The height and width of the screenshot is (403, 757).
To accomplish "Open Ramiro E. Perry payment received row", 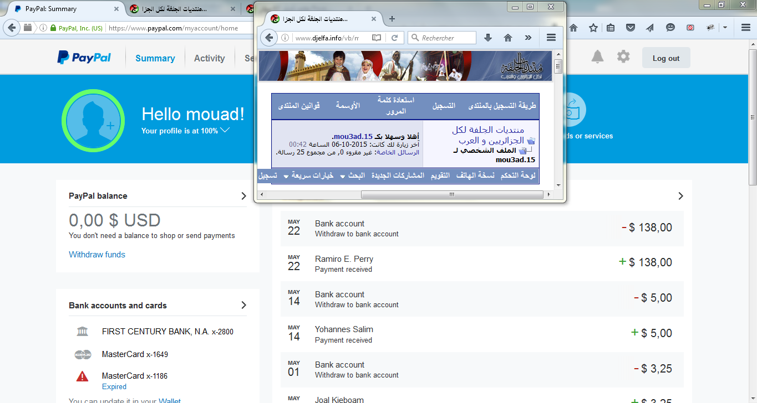I will [x=482, y=263].
